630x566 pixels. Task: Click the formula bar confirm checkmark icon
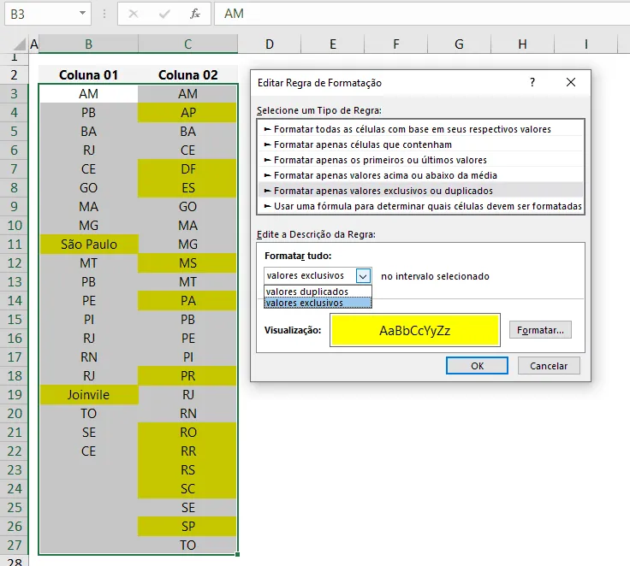164,14
